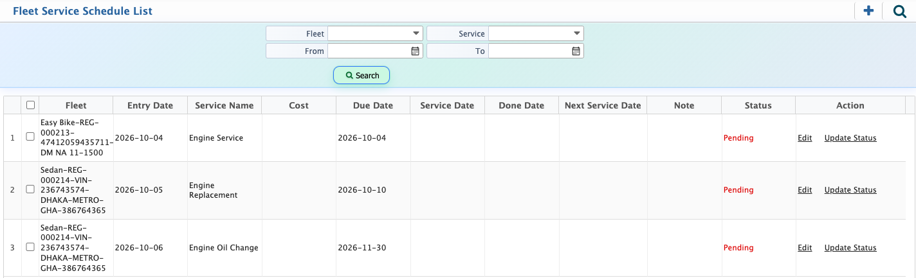The width and height of the screenshot is (916, 278).
Task: Click the green Search button
Action: tap(362, 75)
